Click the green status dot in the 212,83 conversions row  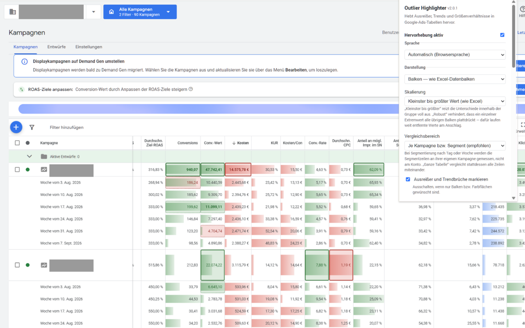[27, 265]
